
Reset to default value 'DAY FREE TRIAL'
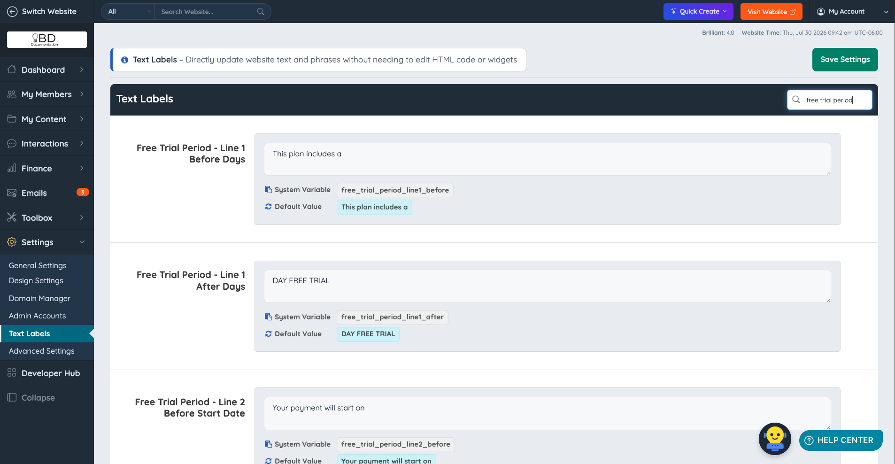(368, 334)
